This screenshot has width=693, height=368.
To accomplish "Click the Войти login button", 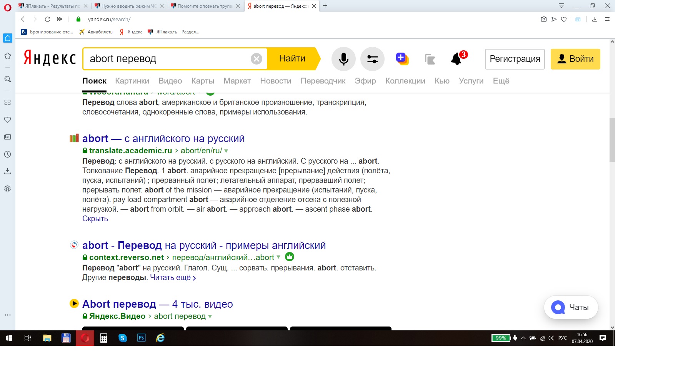I will 575,59.
